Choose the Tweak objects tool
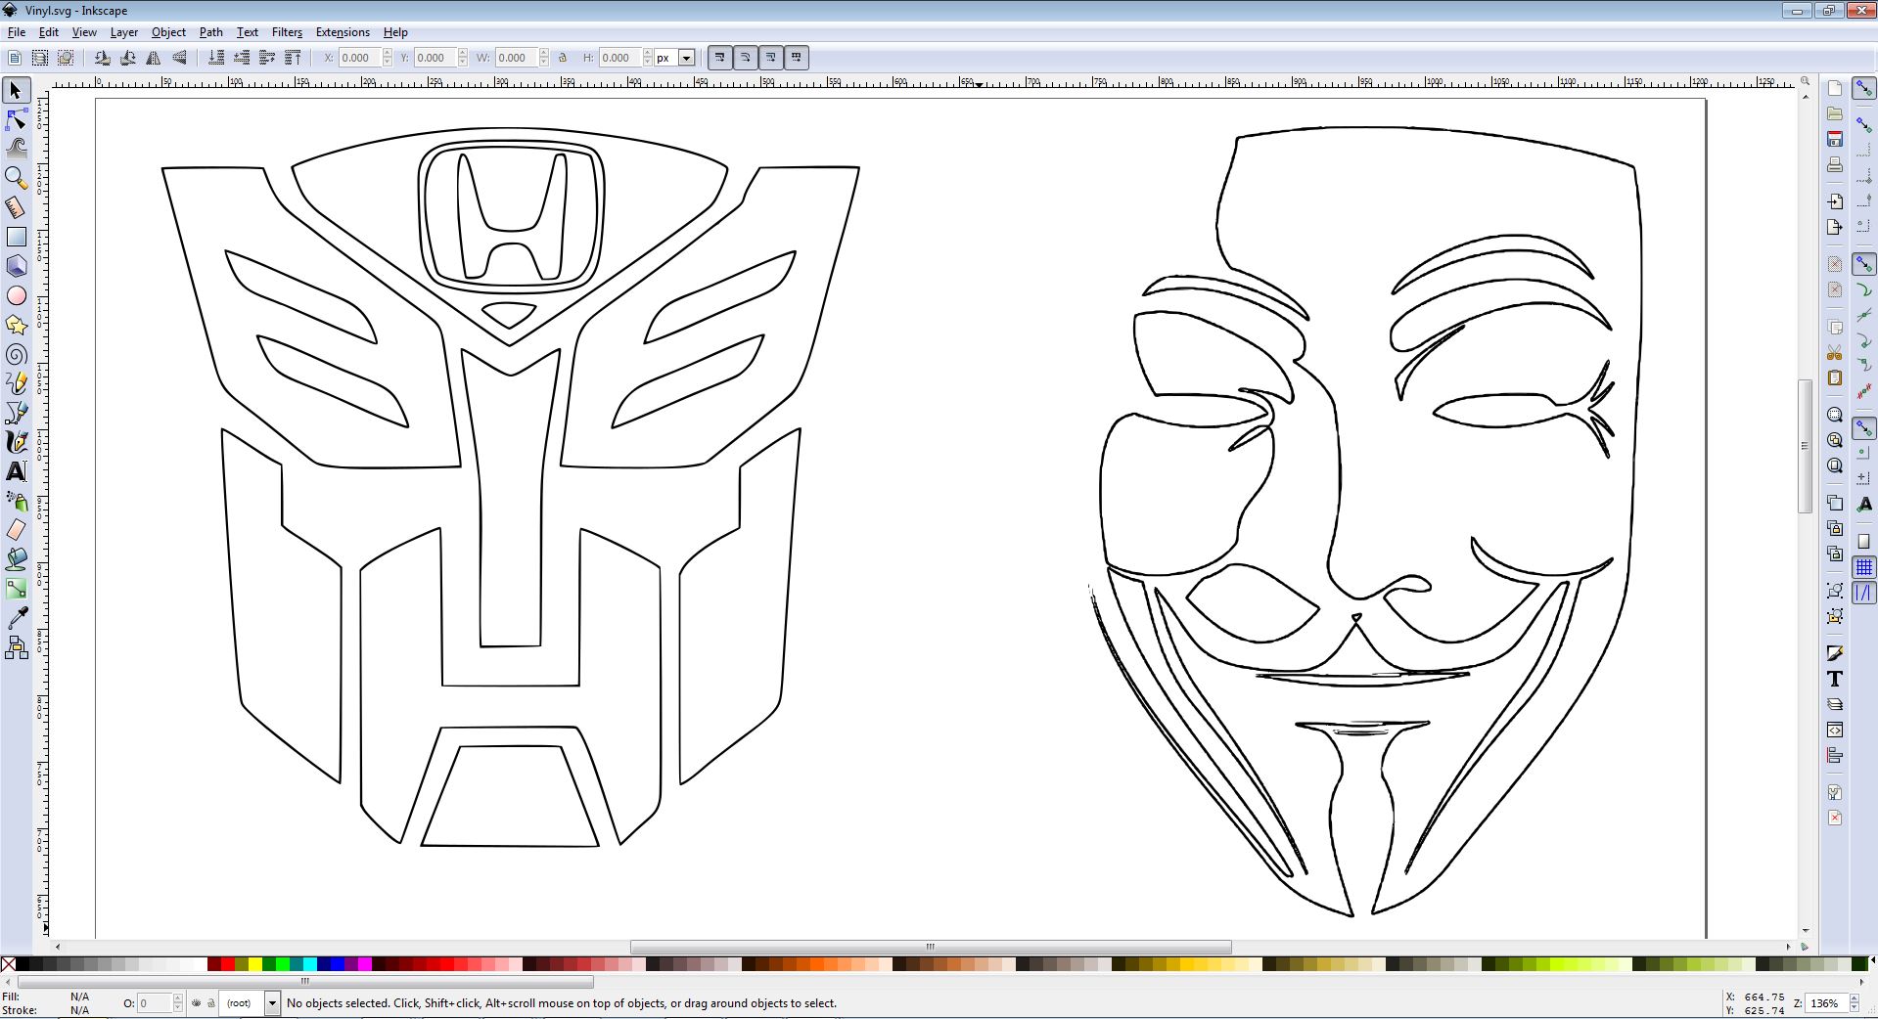Viewport: 1878px width, 1019px height. click(16, 149)
